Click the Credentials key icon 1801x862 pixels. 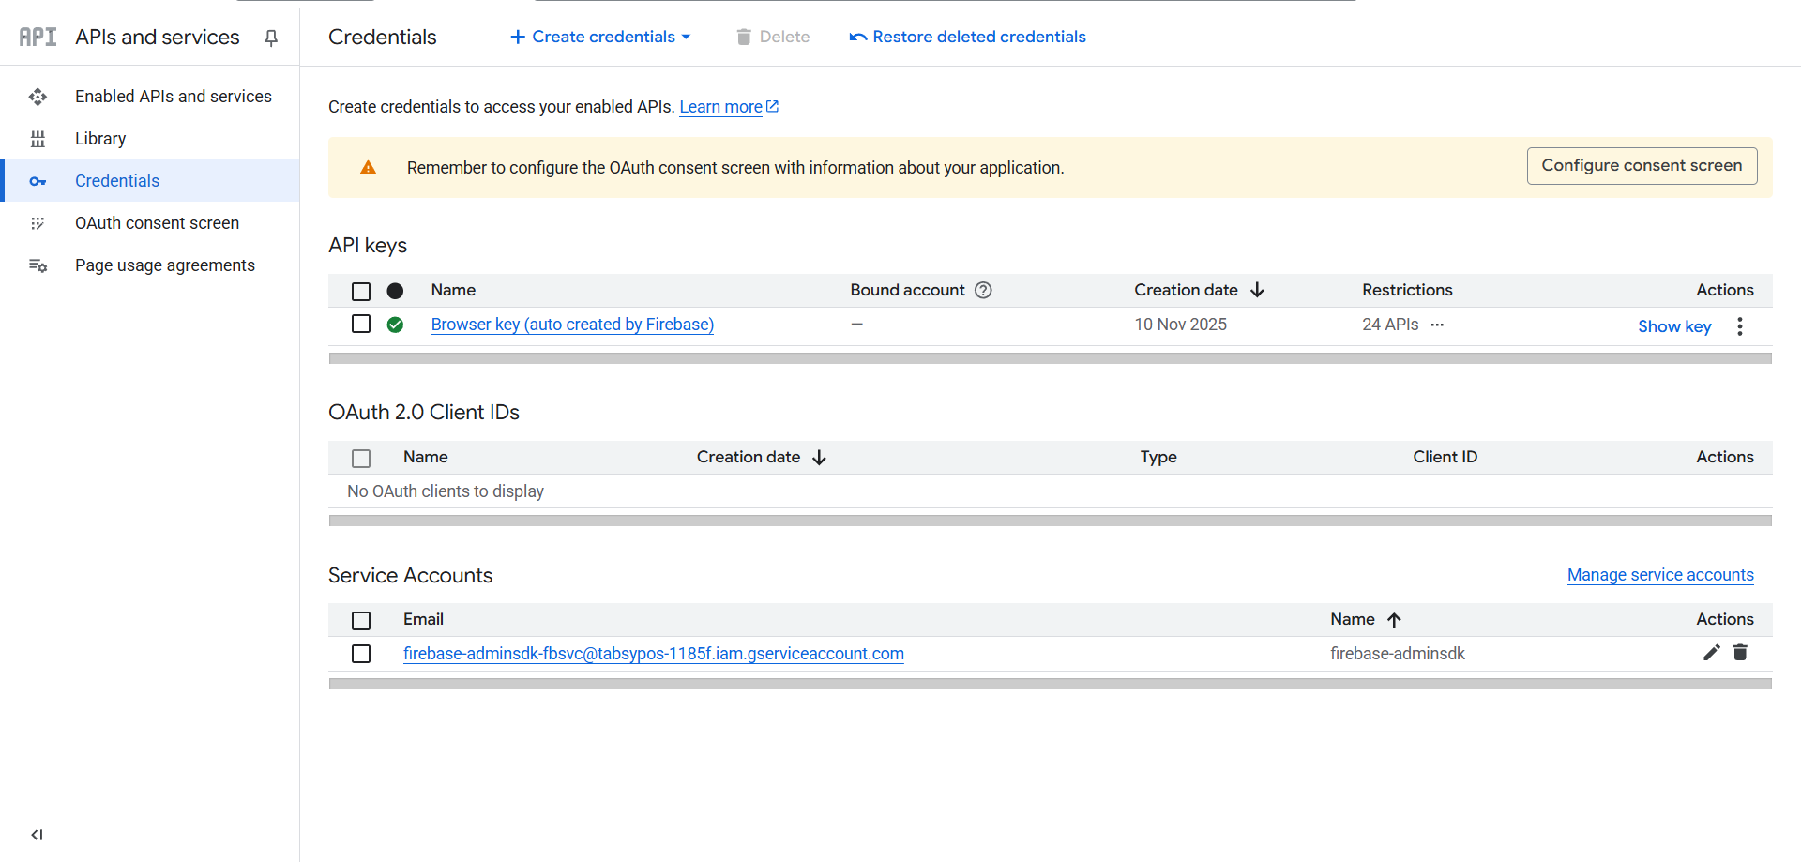(38, 181)
